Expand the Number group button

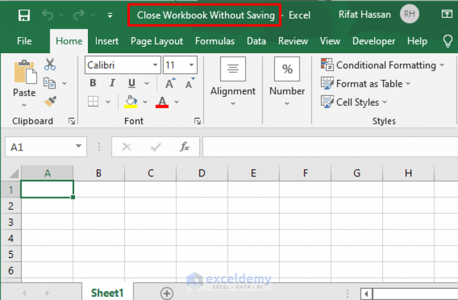click(x=287, y=81)
